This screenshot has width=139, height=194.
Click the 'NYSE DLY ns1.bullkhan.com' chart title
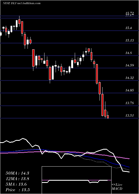coord(22,3)
